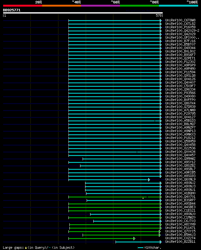The image size is (201, 250).
Task: Click the Large gaps legend text
Action: click(x=14, y=247)
